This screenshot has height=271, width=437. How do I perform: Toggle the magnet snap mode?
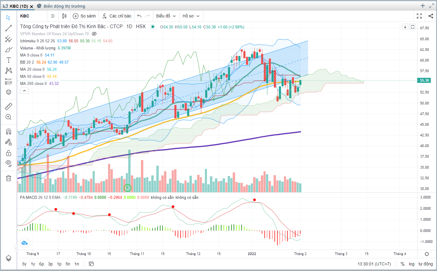coord(9,132)
